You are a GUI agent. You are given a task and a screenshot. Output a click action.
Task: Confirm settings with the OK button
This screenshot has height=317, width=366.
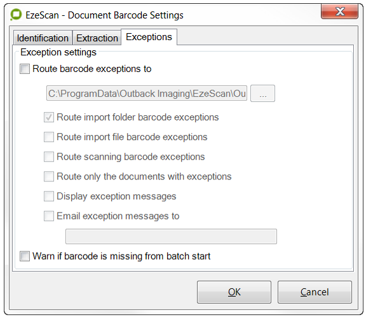[234, 292]
